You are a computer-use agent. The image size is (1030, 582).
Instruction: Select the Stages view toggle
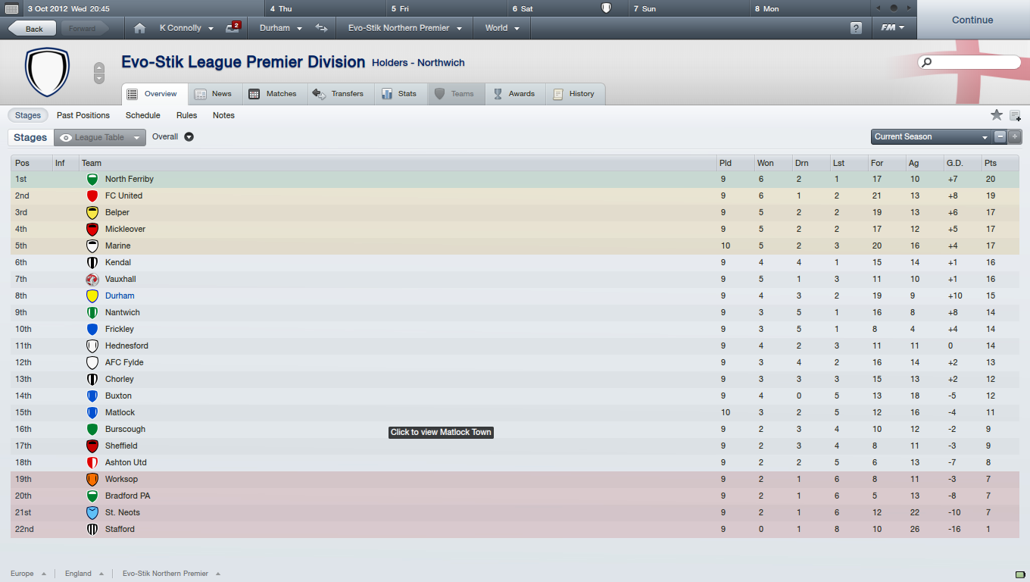tap(28, 115)
